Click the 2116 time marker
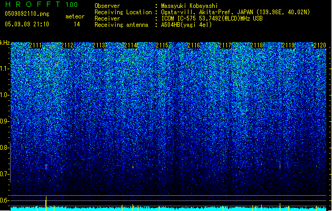332x211 pixels. point(194,45)
